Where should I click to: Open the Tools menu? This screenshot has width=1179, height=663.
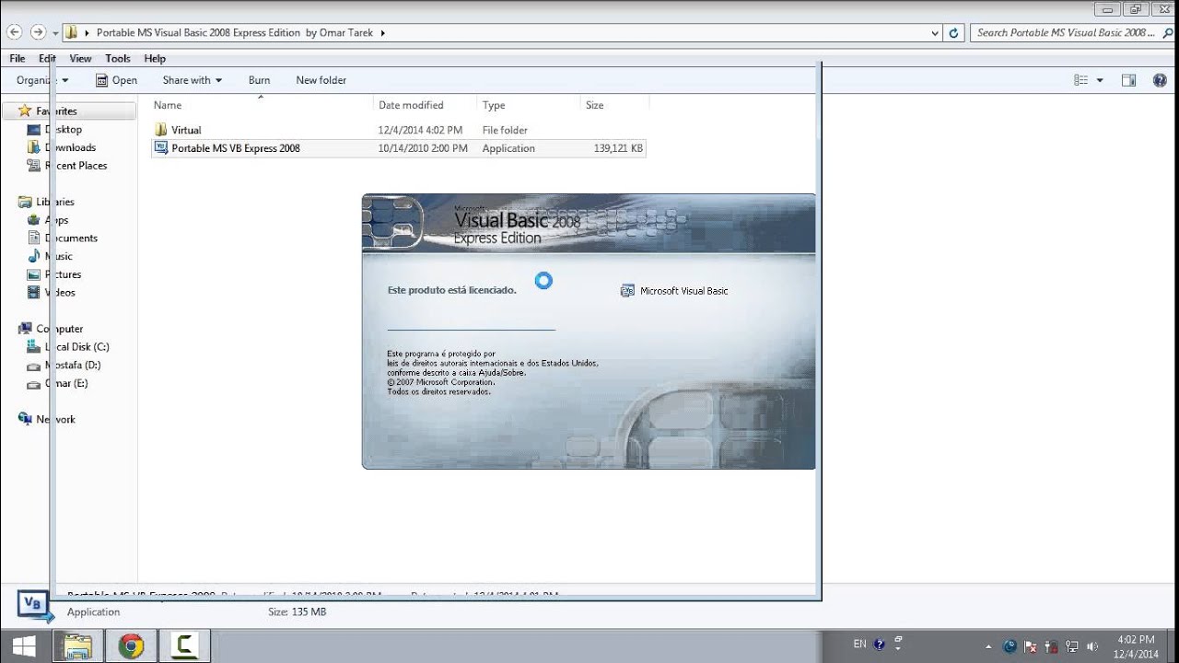click(x=118, y=58)
